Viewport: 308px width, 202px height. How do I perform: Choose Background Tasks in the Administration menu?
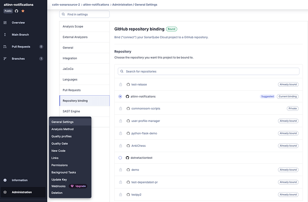[63, 172]
